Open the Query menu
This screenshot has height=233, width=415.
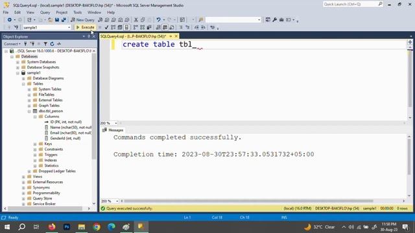click(45, 12)
